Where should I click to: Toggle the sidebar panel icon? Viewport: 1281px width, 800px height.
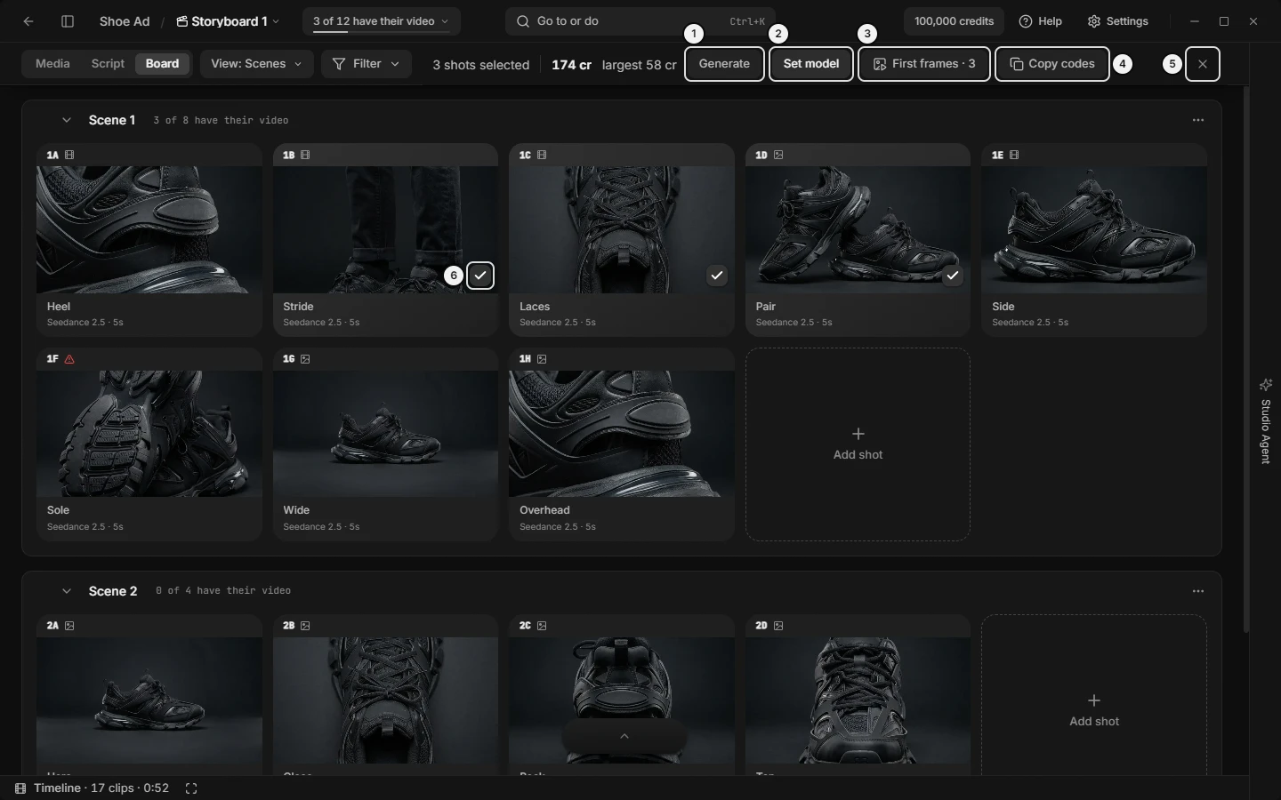click(x=68, y=21)
